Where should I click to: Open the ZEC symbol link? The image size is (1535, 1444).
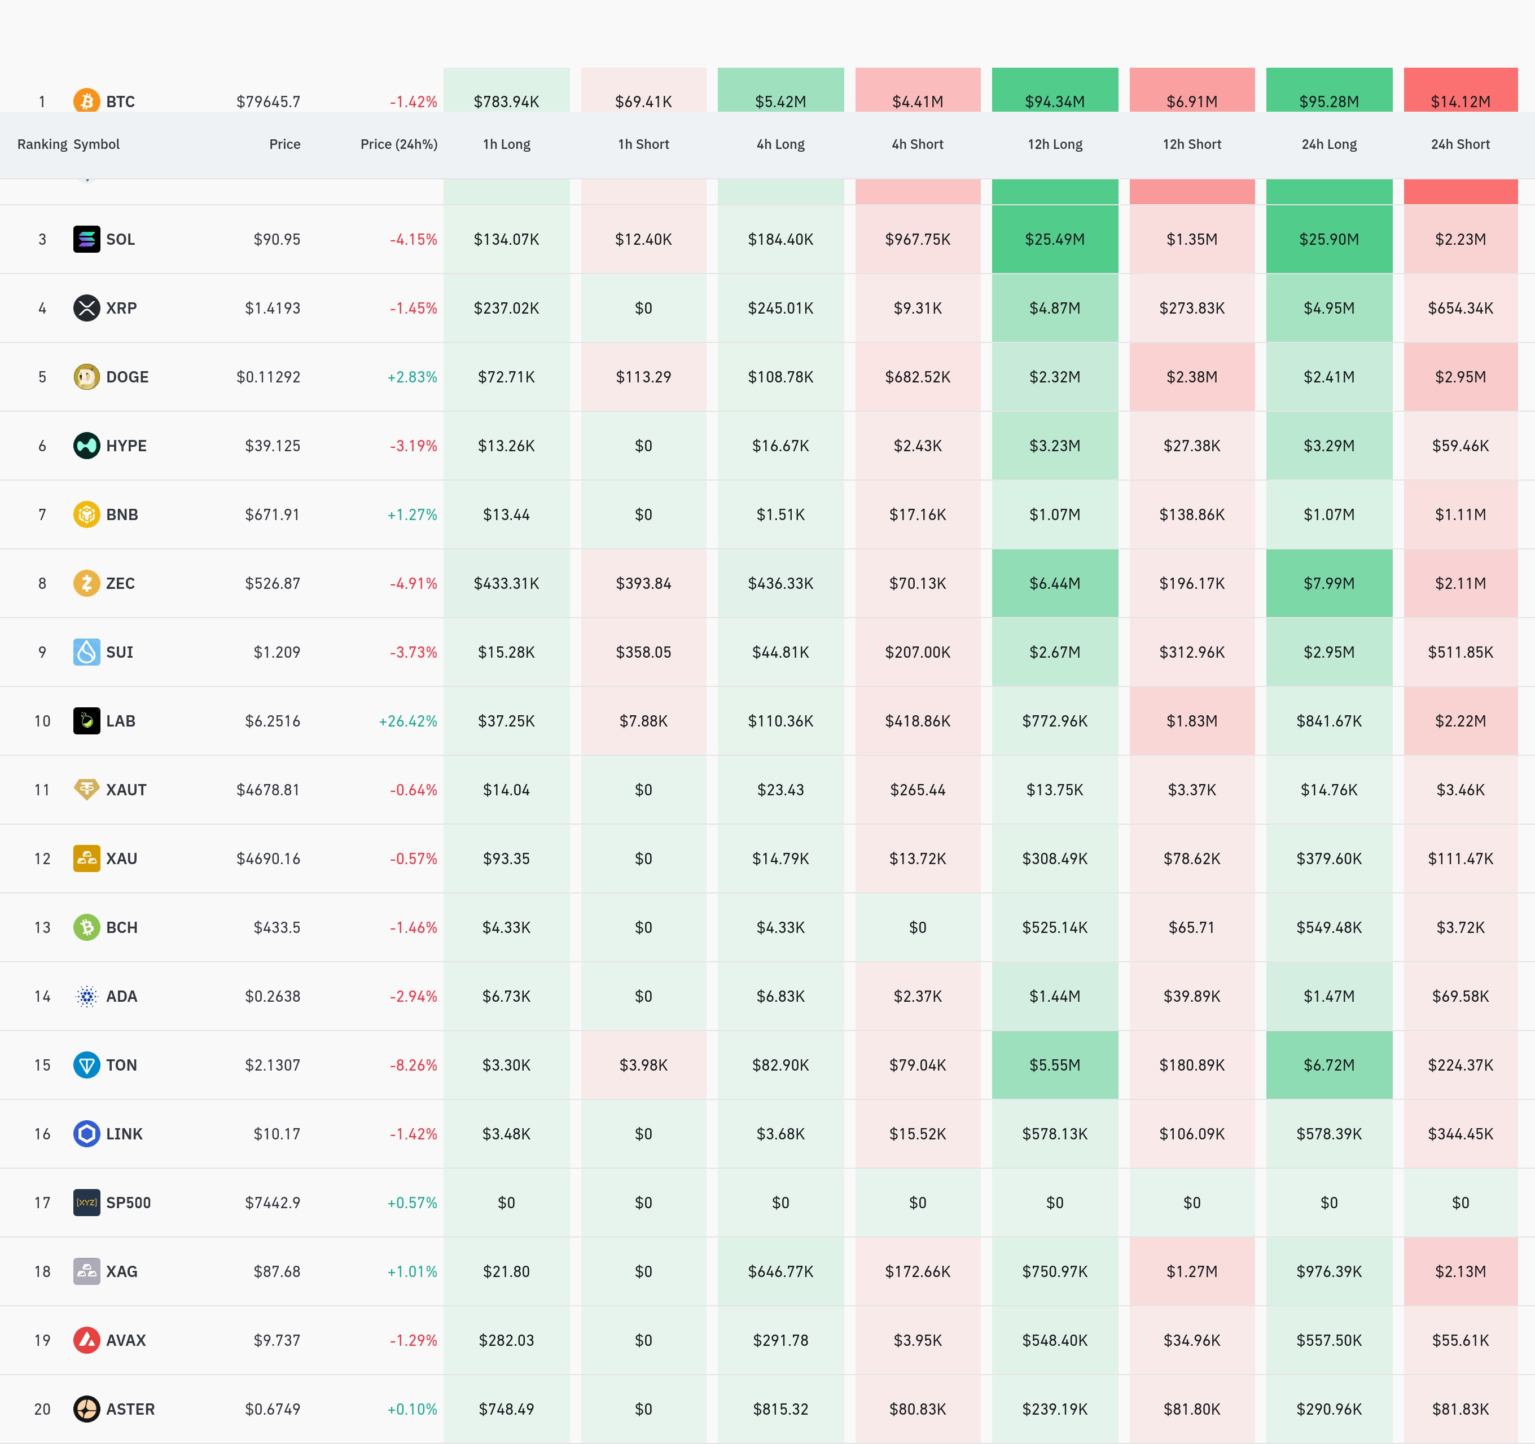pyautogui.click(x=120, y=583)
